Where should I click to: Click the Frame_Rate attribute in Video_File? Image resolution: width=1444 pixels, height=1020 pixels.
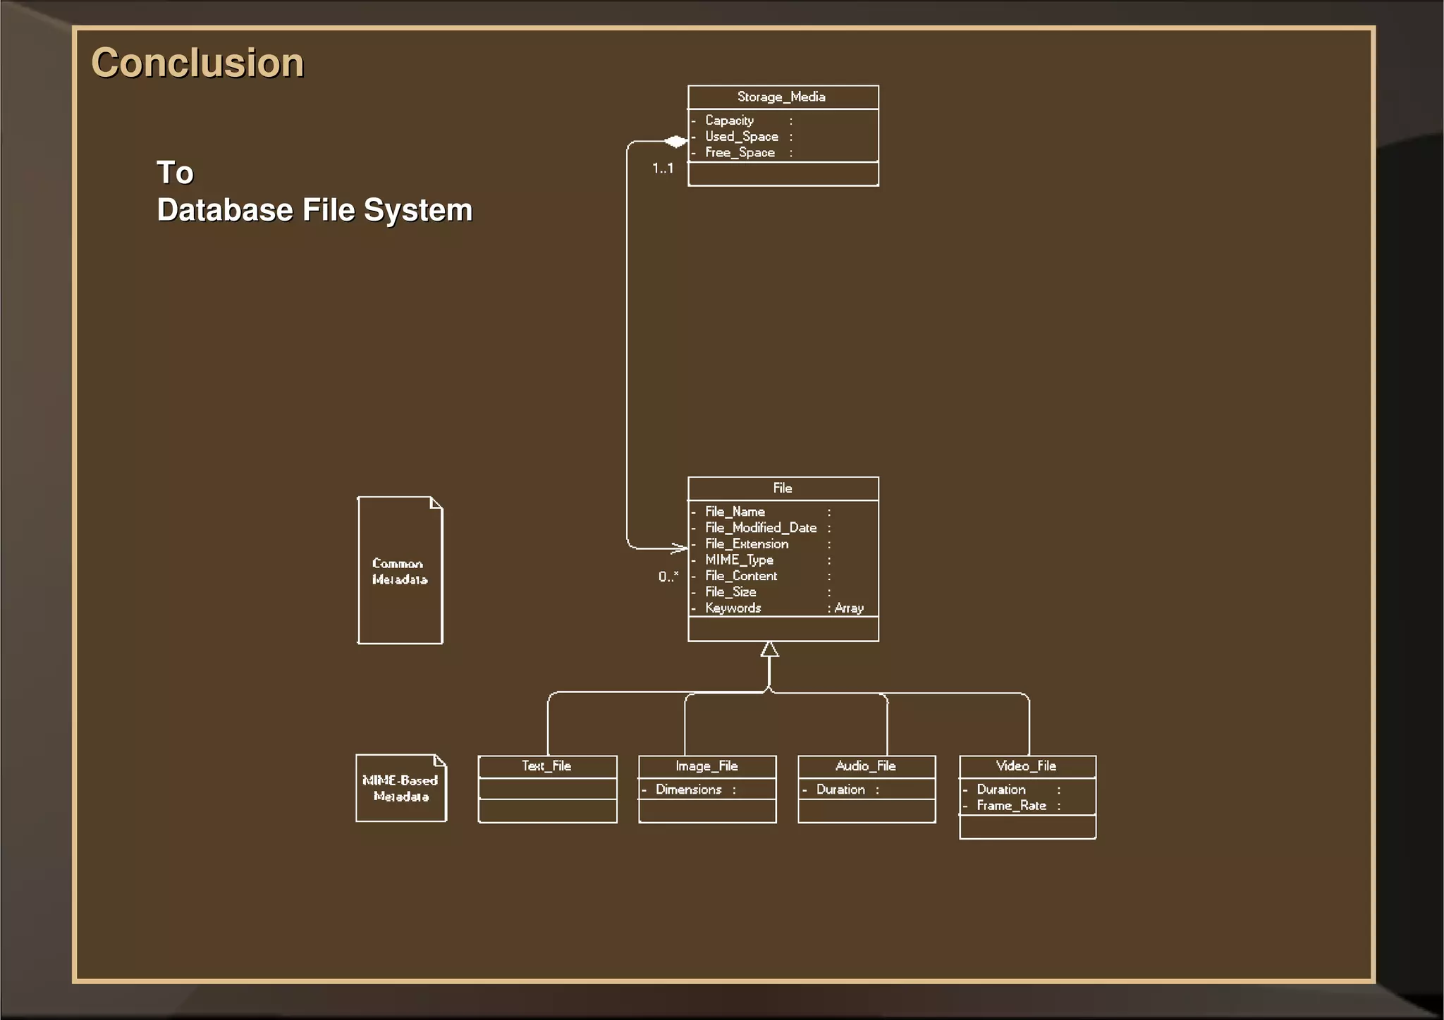tap(1011, 806)
